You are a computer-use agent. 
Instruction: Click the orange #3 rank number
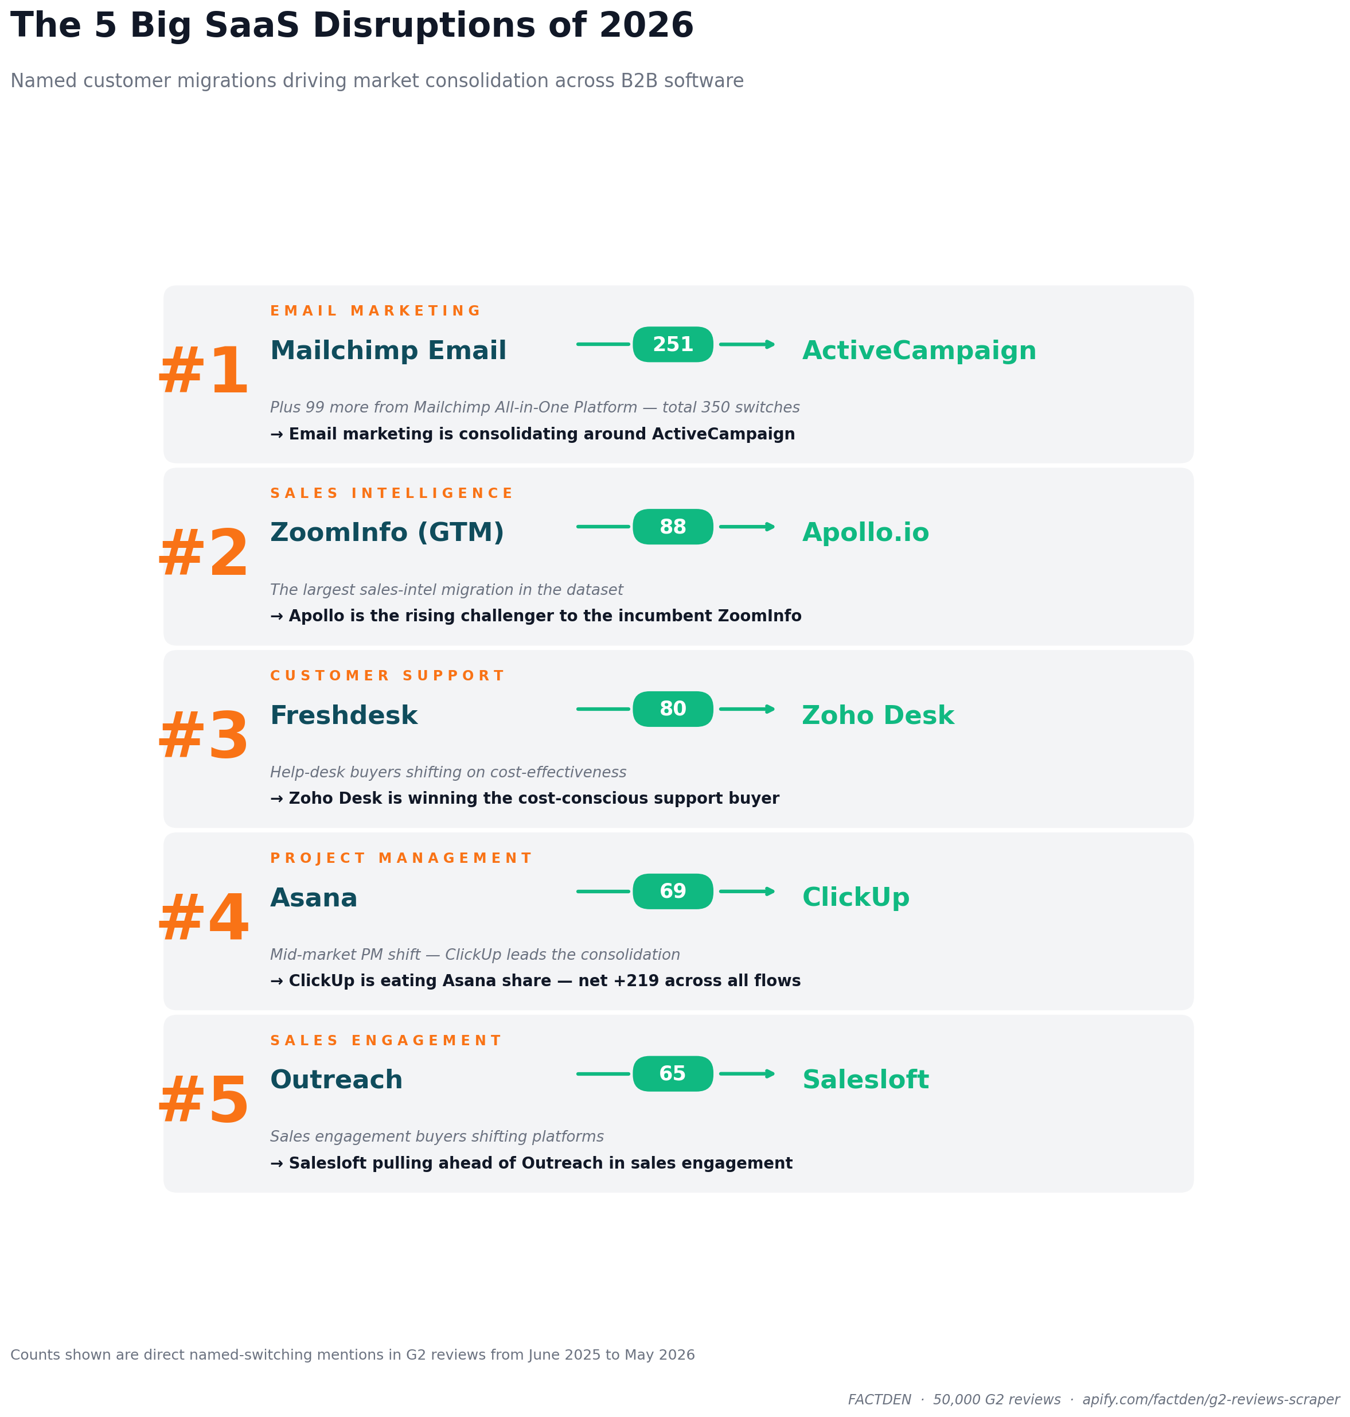point(202,736)
